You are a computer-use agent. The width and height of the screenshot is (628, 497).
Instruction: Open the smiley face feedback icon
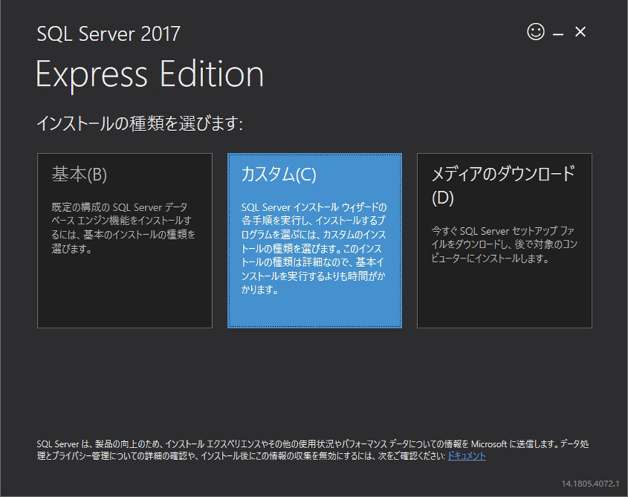535,31
